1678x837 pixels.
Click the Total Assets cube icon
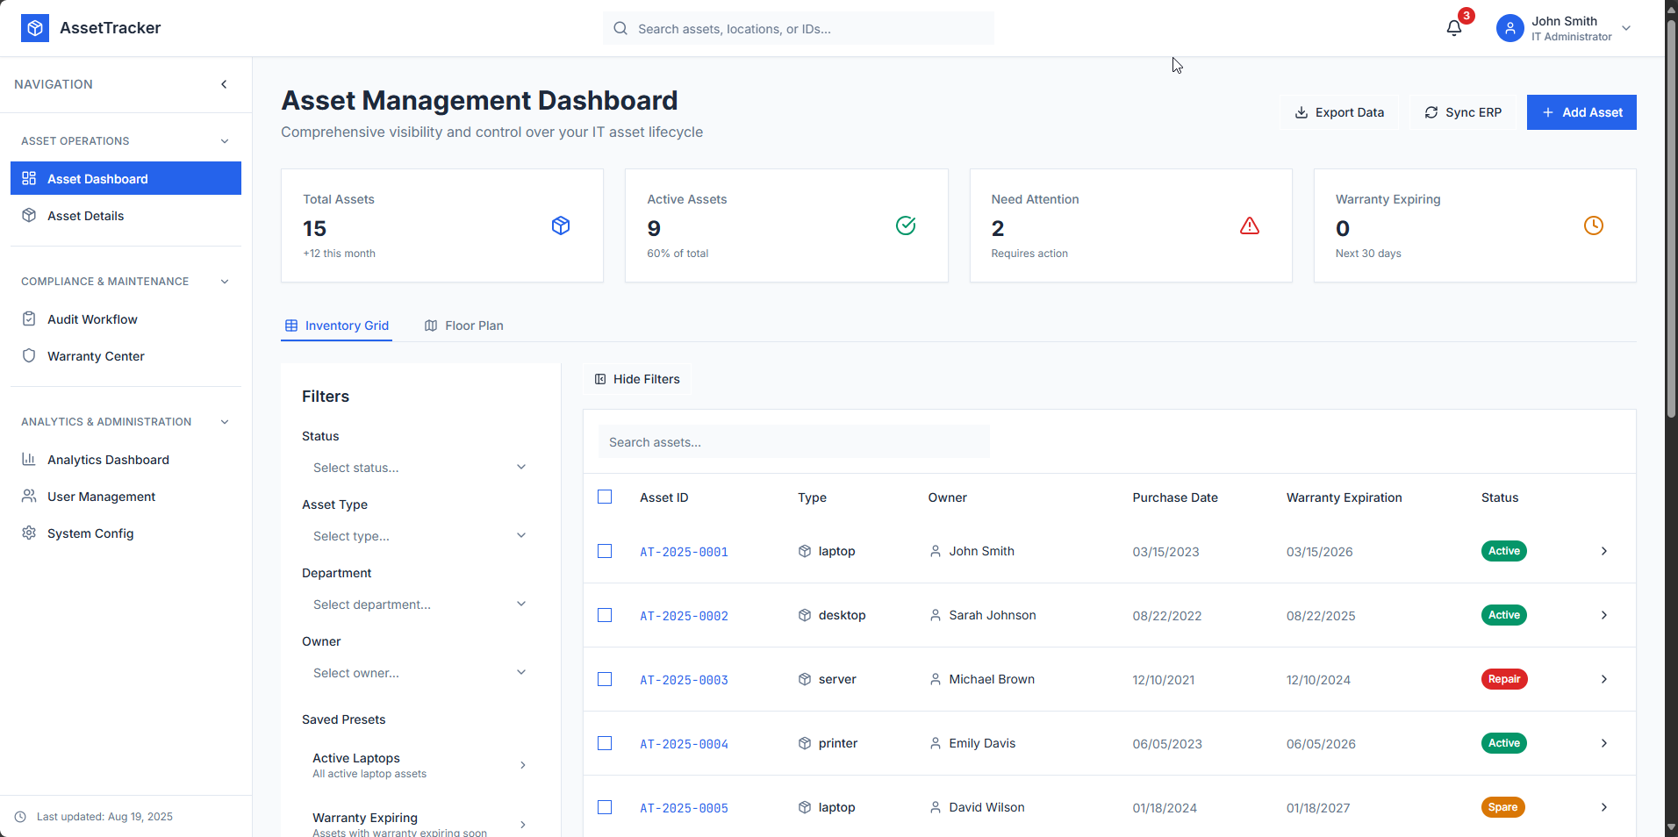click(x=561, y=225)
